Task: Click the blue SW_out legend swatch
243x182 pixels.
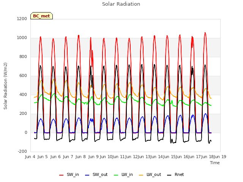Action: click(x=87, y=175)
